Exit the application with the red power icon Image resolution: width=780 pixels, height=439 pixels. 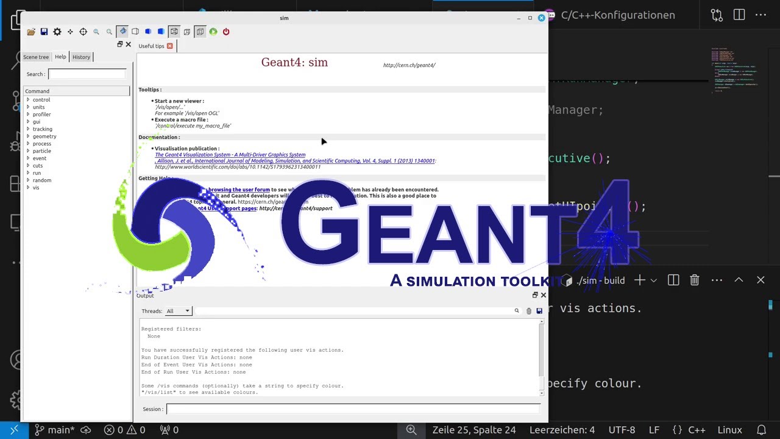226,32
